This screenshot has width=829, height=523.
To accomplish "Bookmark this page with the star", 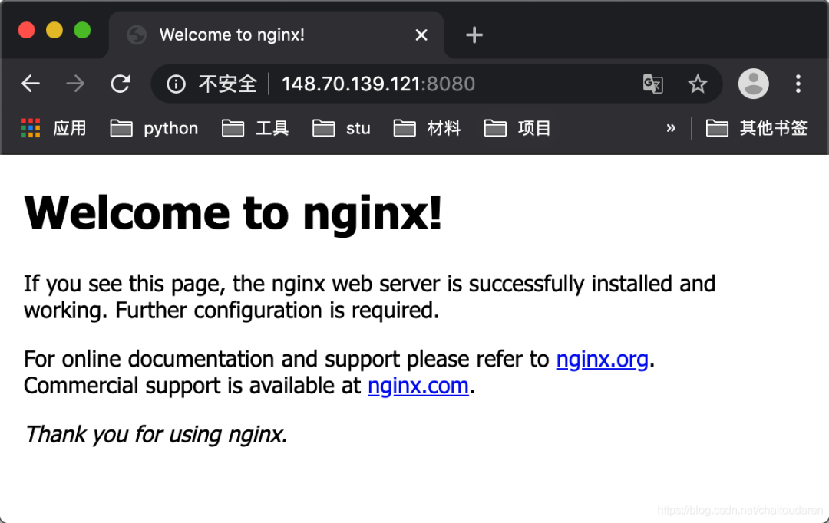I will click(x=697, y=84).
